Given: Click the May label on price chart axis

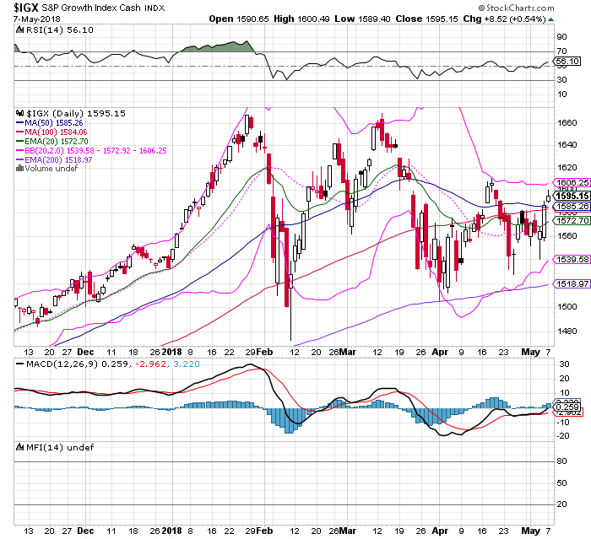Looking at the screenshot, I should click(x=531, y=353).
